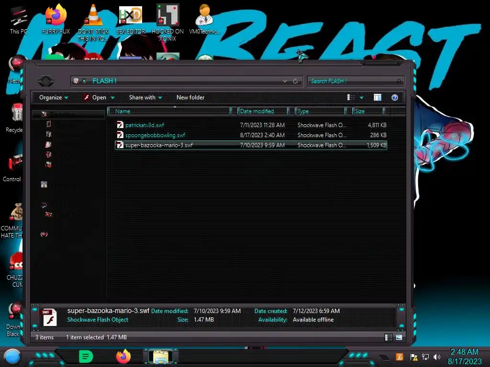Click the 8/17/2023 2:40 AM date cell
This screenshot has width=490, height=367.
(262, 135)
